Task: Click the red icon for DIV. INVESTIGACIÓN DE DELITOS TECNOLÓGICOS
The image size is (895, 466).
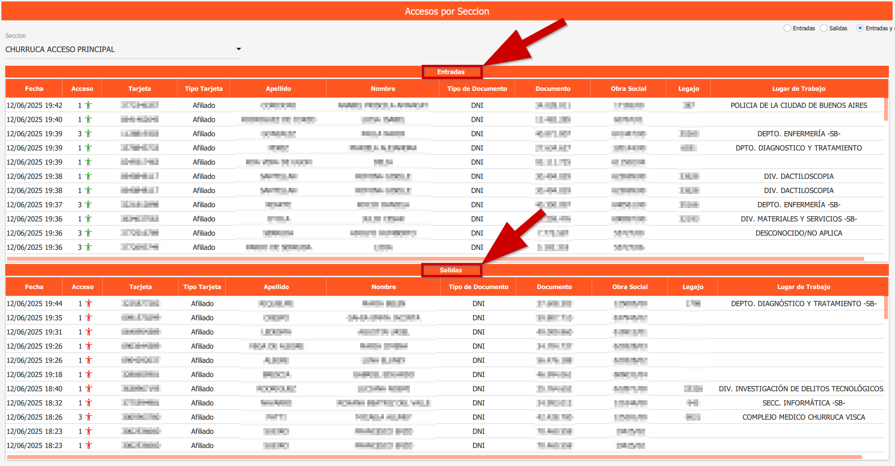Action: pyautogui.click(x=89, y=388)
